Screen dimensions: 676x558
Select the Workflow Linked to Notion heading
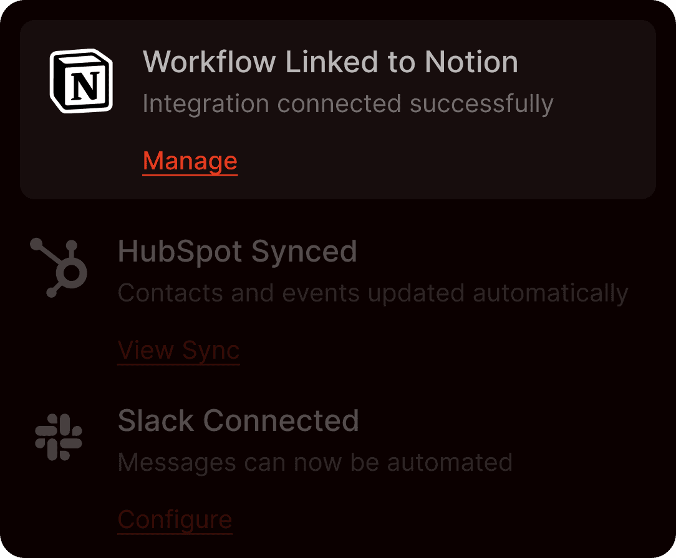(x=330, y=62)
